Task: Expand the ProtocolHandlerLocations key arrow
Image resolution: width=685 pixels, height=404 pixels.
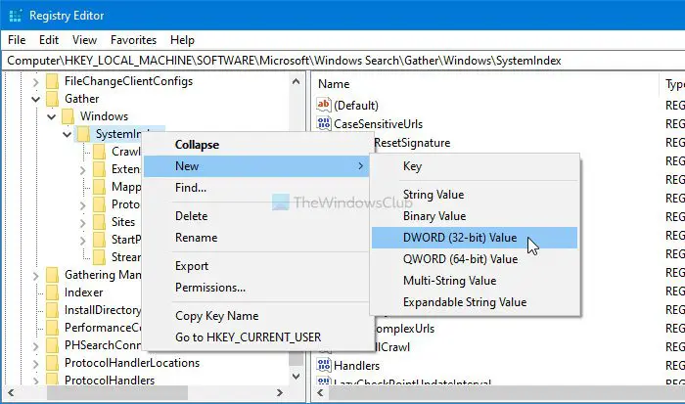Action: [36, 363]
